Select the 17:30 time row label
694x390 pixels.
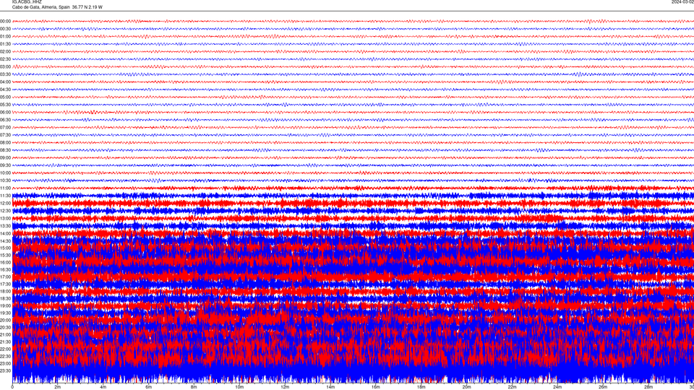5,284
